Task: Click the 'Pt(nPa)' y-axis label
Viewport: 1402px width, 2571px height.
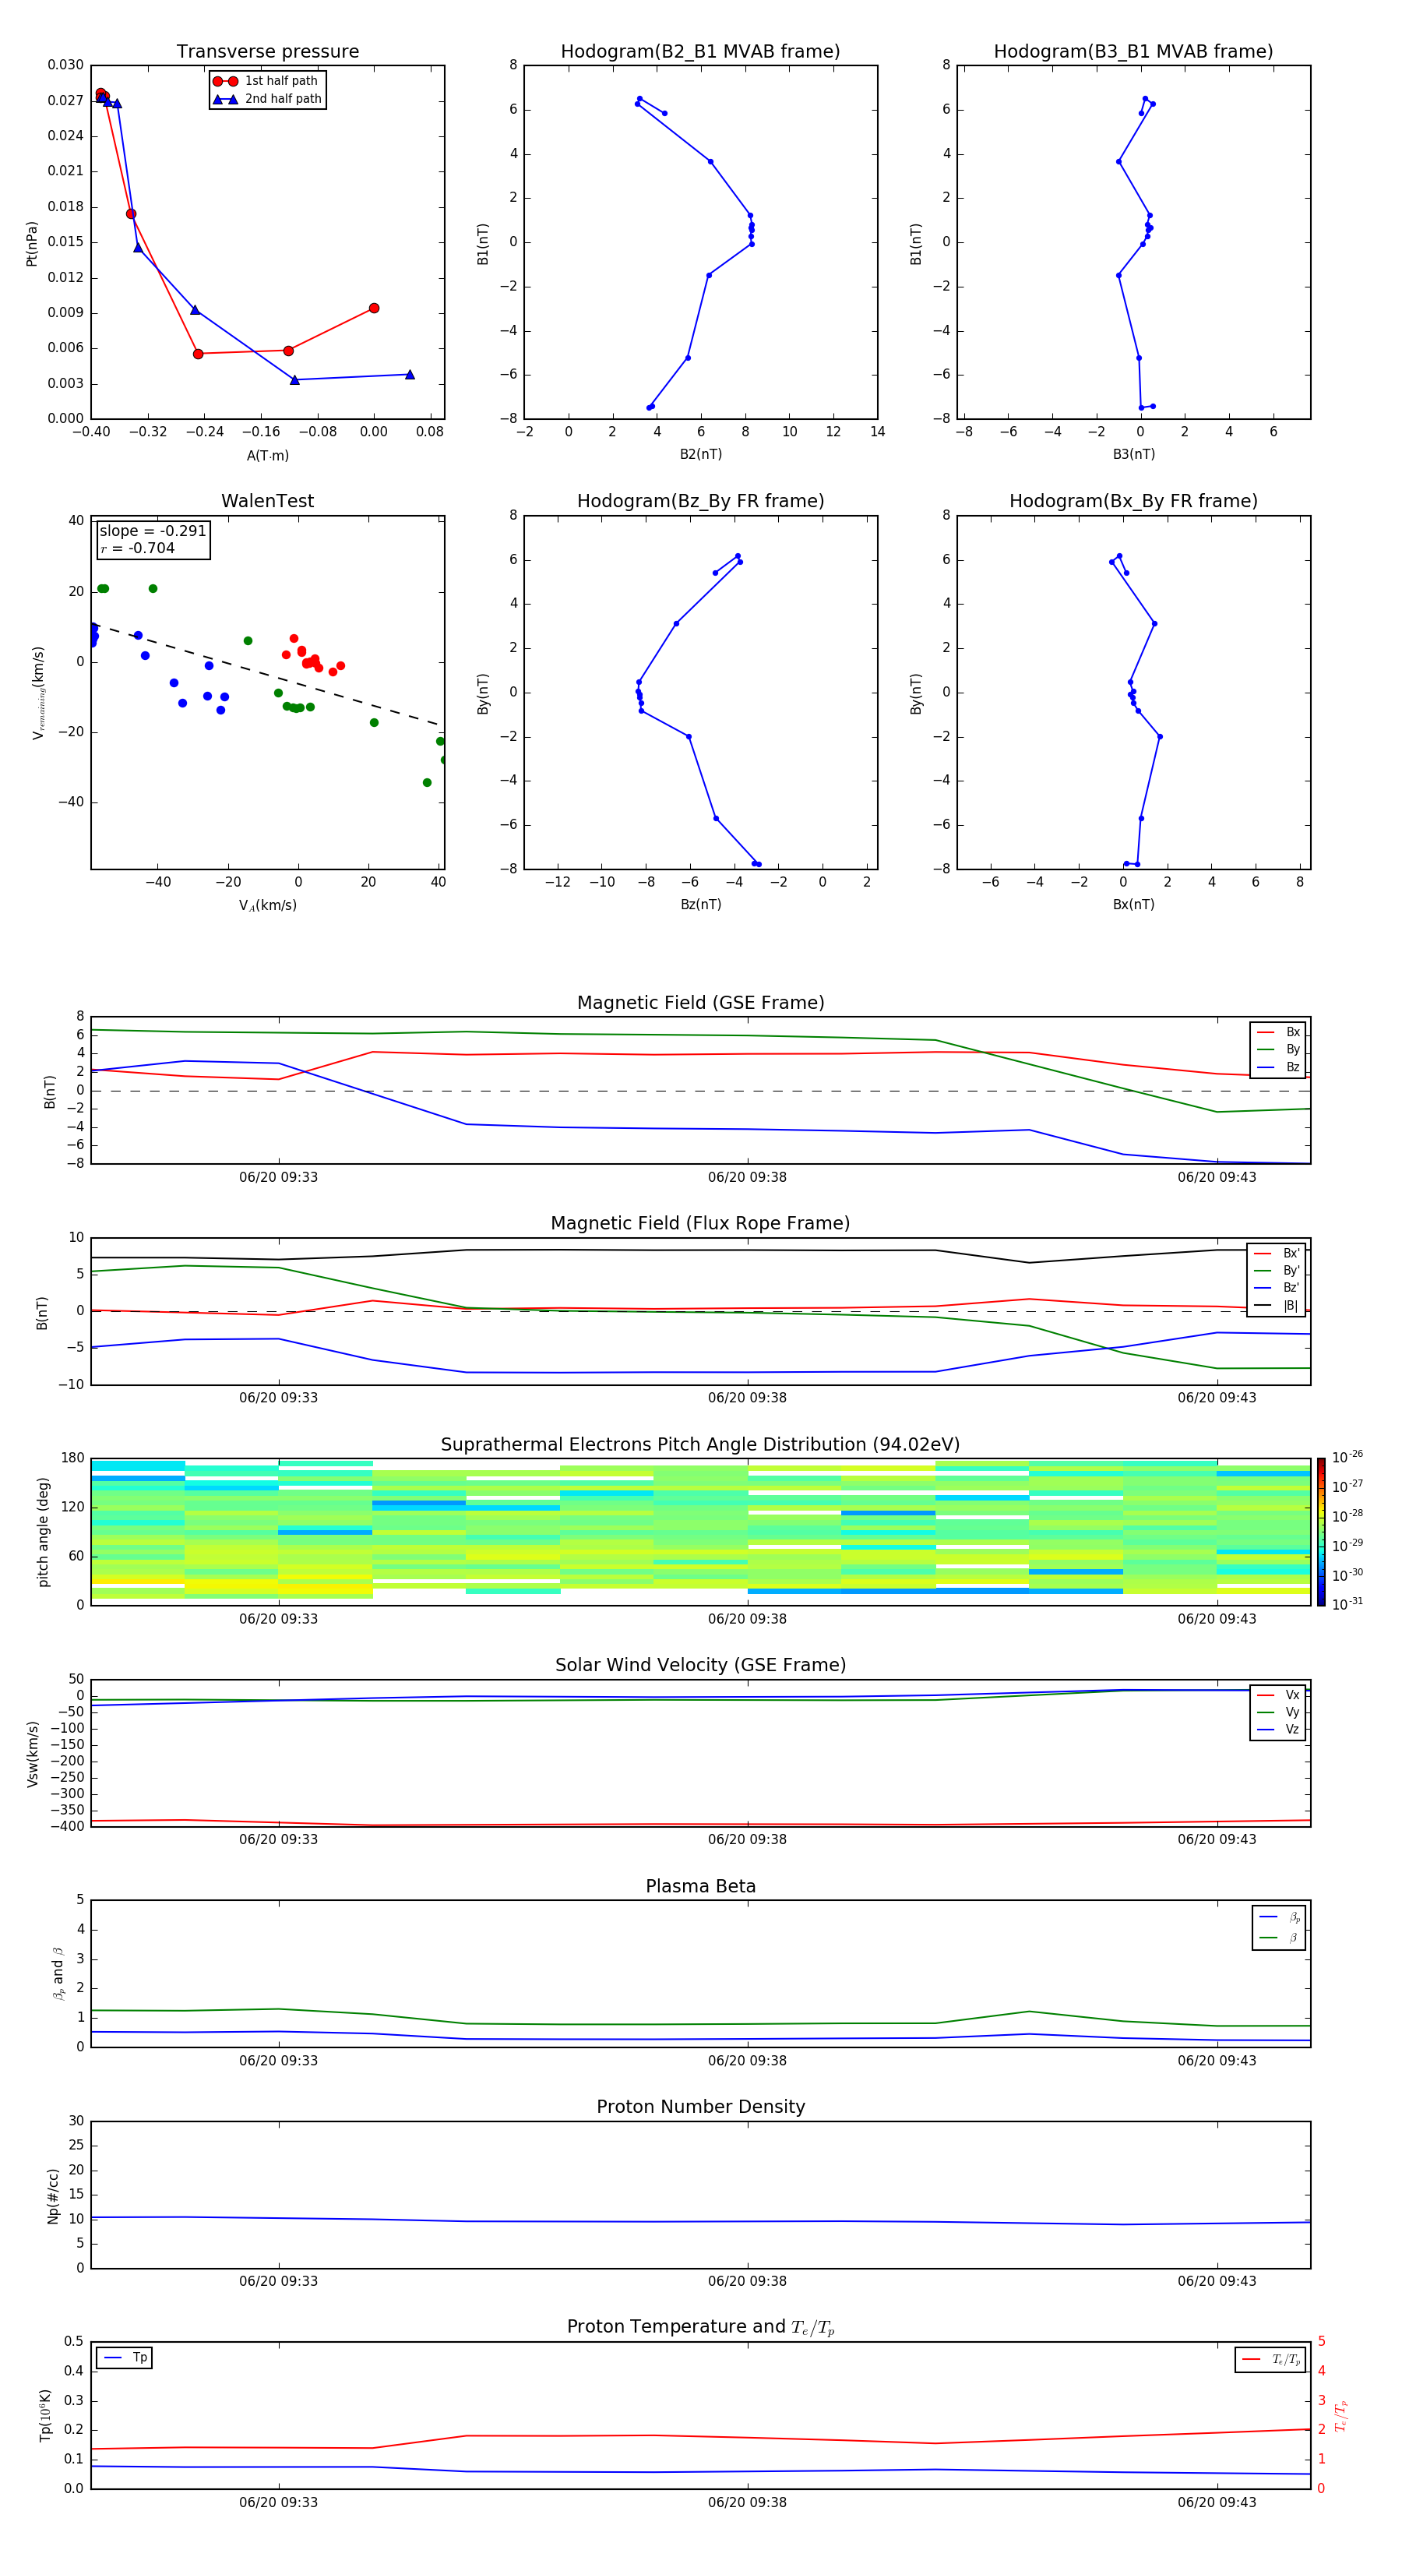Action: (32, 242)
